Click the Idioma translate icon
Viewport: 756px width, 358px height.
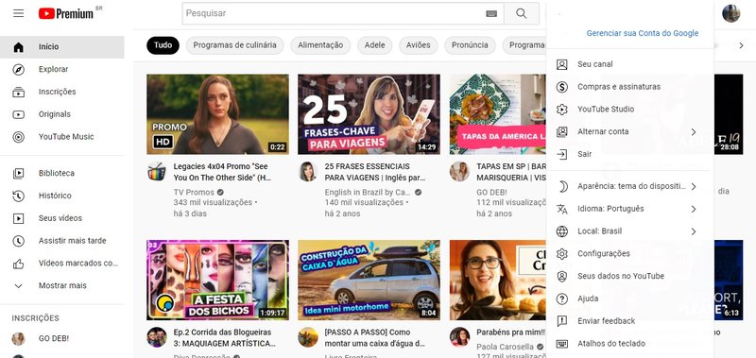click(x=561, y=209)
